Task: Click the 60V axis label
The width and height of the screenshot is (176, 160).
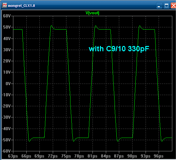Action: coord(7,16)
